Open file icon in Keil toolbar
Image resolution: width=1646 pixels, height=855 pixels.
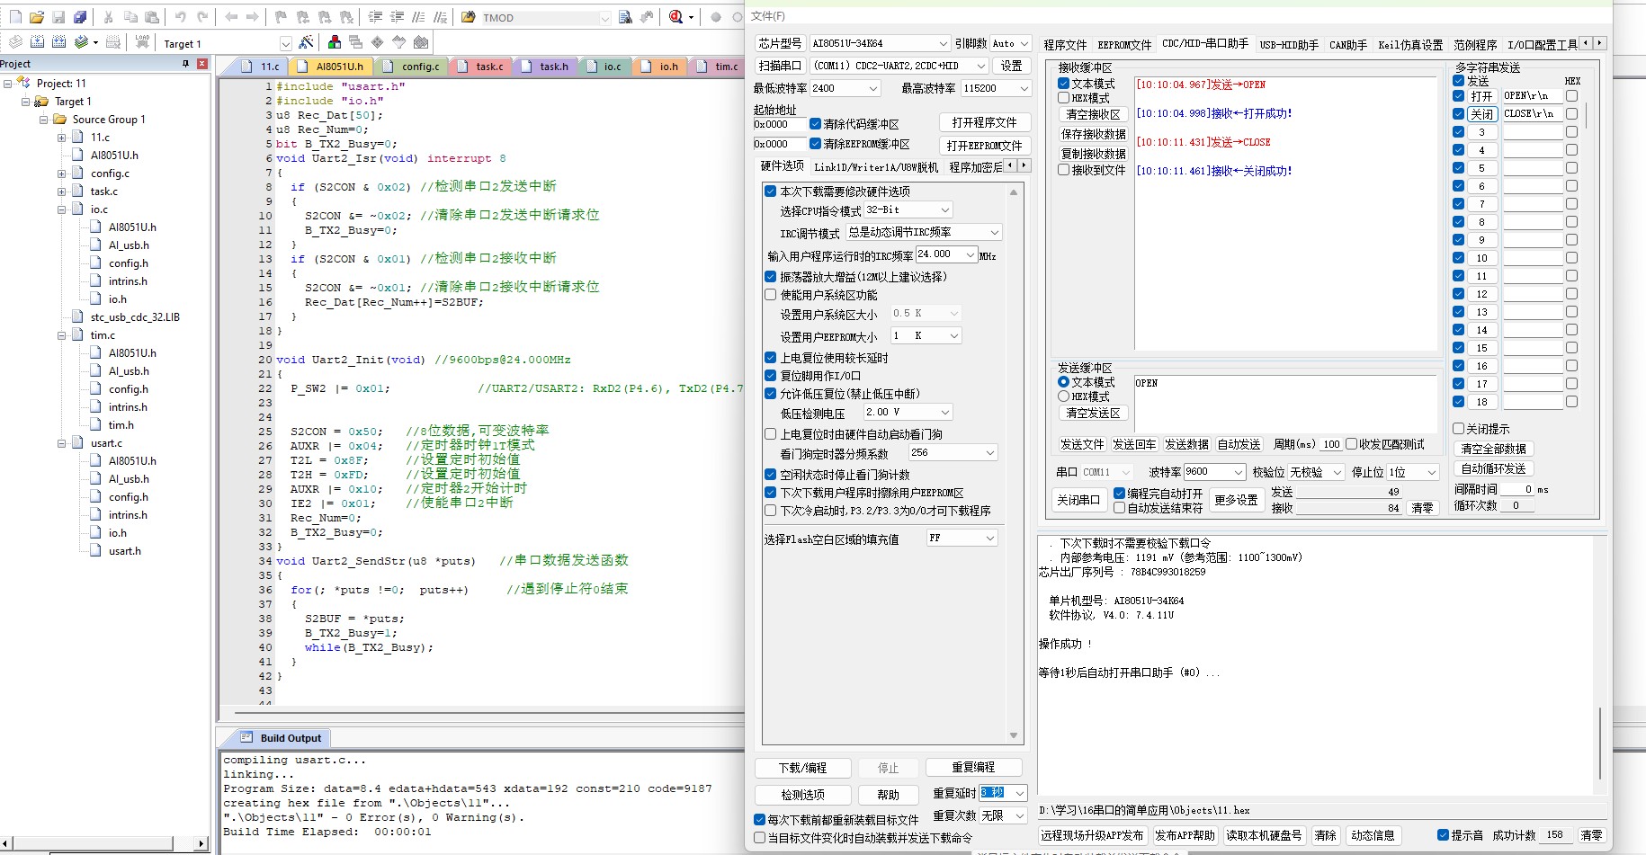pyautogui.click(x=37, y=17)
